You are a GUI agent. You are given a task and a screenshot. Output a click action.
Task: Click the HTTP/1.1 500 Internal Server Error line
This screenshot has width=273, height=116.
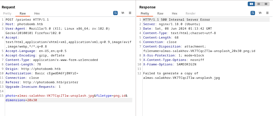tap(176, 20)
